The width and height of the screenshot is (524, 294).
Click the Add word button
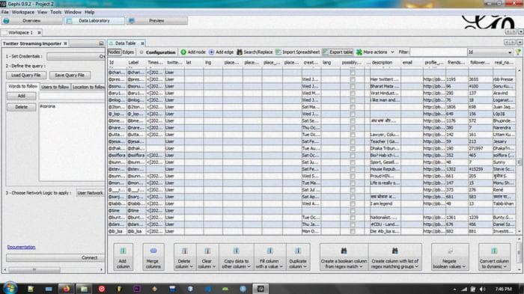tap(22, 96)
